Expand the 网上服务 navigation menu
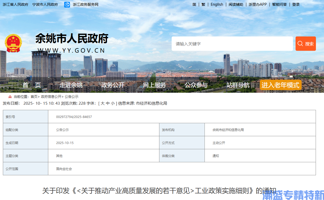 [x=154, y=85]
